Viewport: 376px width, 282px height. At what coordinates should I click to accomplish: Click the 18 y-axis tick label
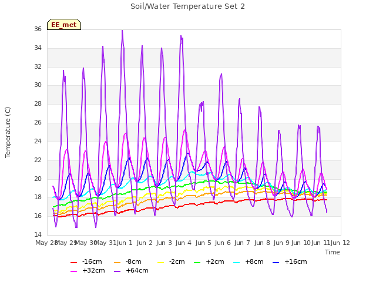coord(38,197)
